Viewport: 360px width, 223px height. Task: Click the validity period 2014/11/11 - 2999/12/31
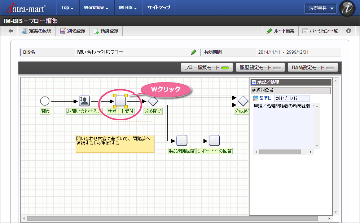click(x=283, y=52)
